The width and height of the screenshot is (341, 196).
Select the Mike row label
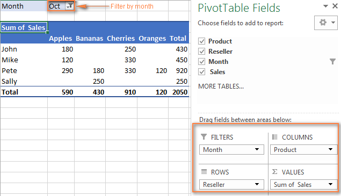pyautogui.click(x=10, y=60)
